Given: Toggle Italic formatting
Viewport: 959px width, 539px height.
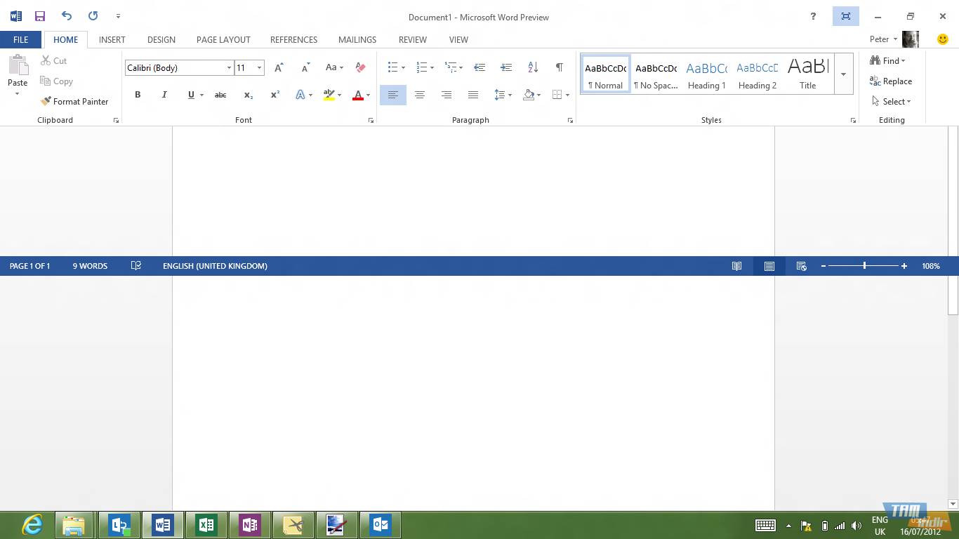Looking at the screenshot, I should point(164,95).
